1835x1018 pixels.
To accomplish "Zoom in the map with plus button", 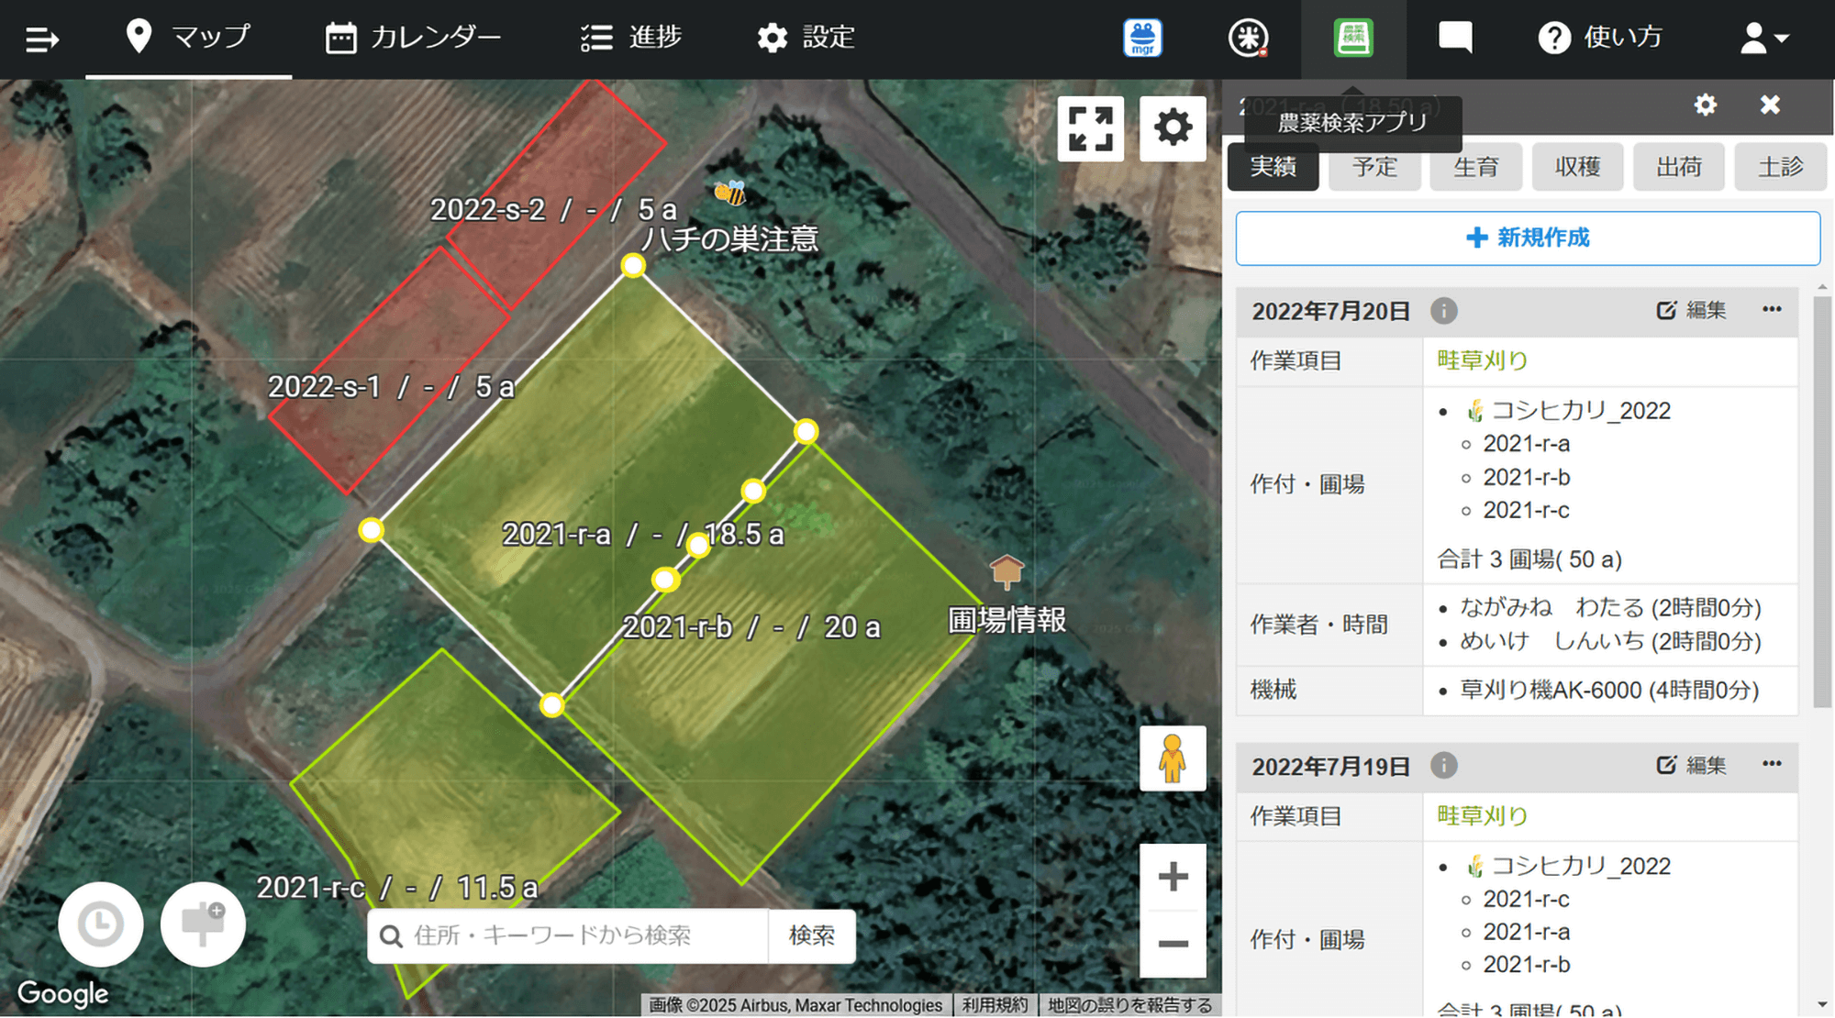I will [1173, 877].
